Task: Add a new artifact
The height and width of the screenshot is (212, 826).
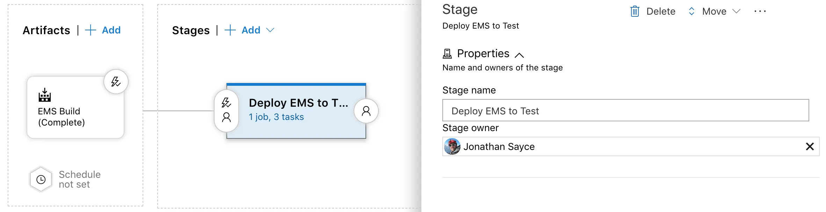Action: [103, 30]
